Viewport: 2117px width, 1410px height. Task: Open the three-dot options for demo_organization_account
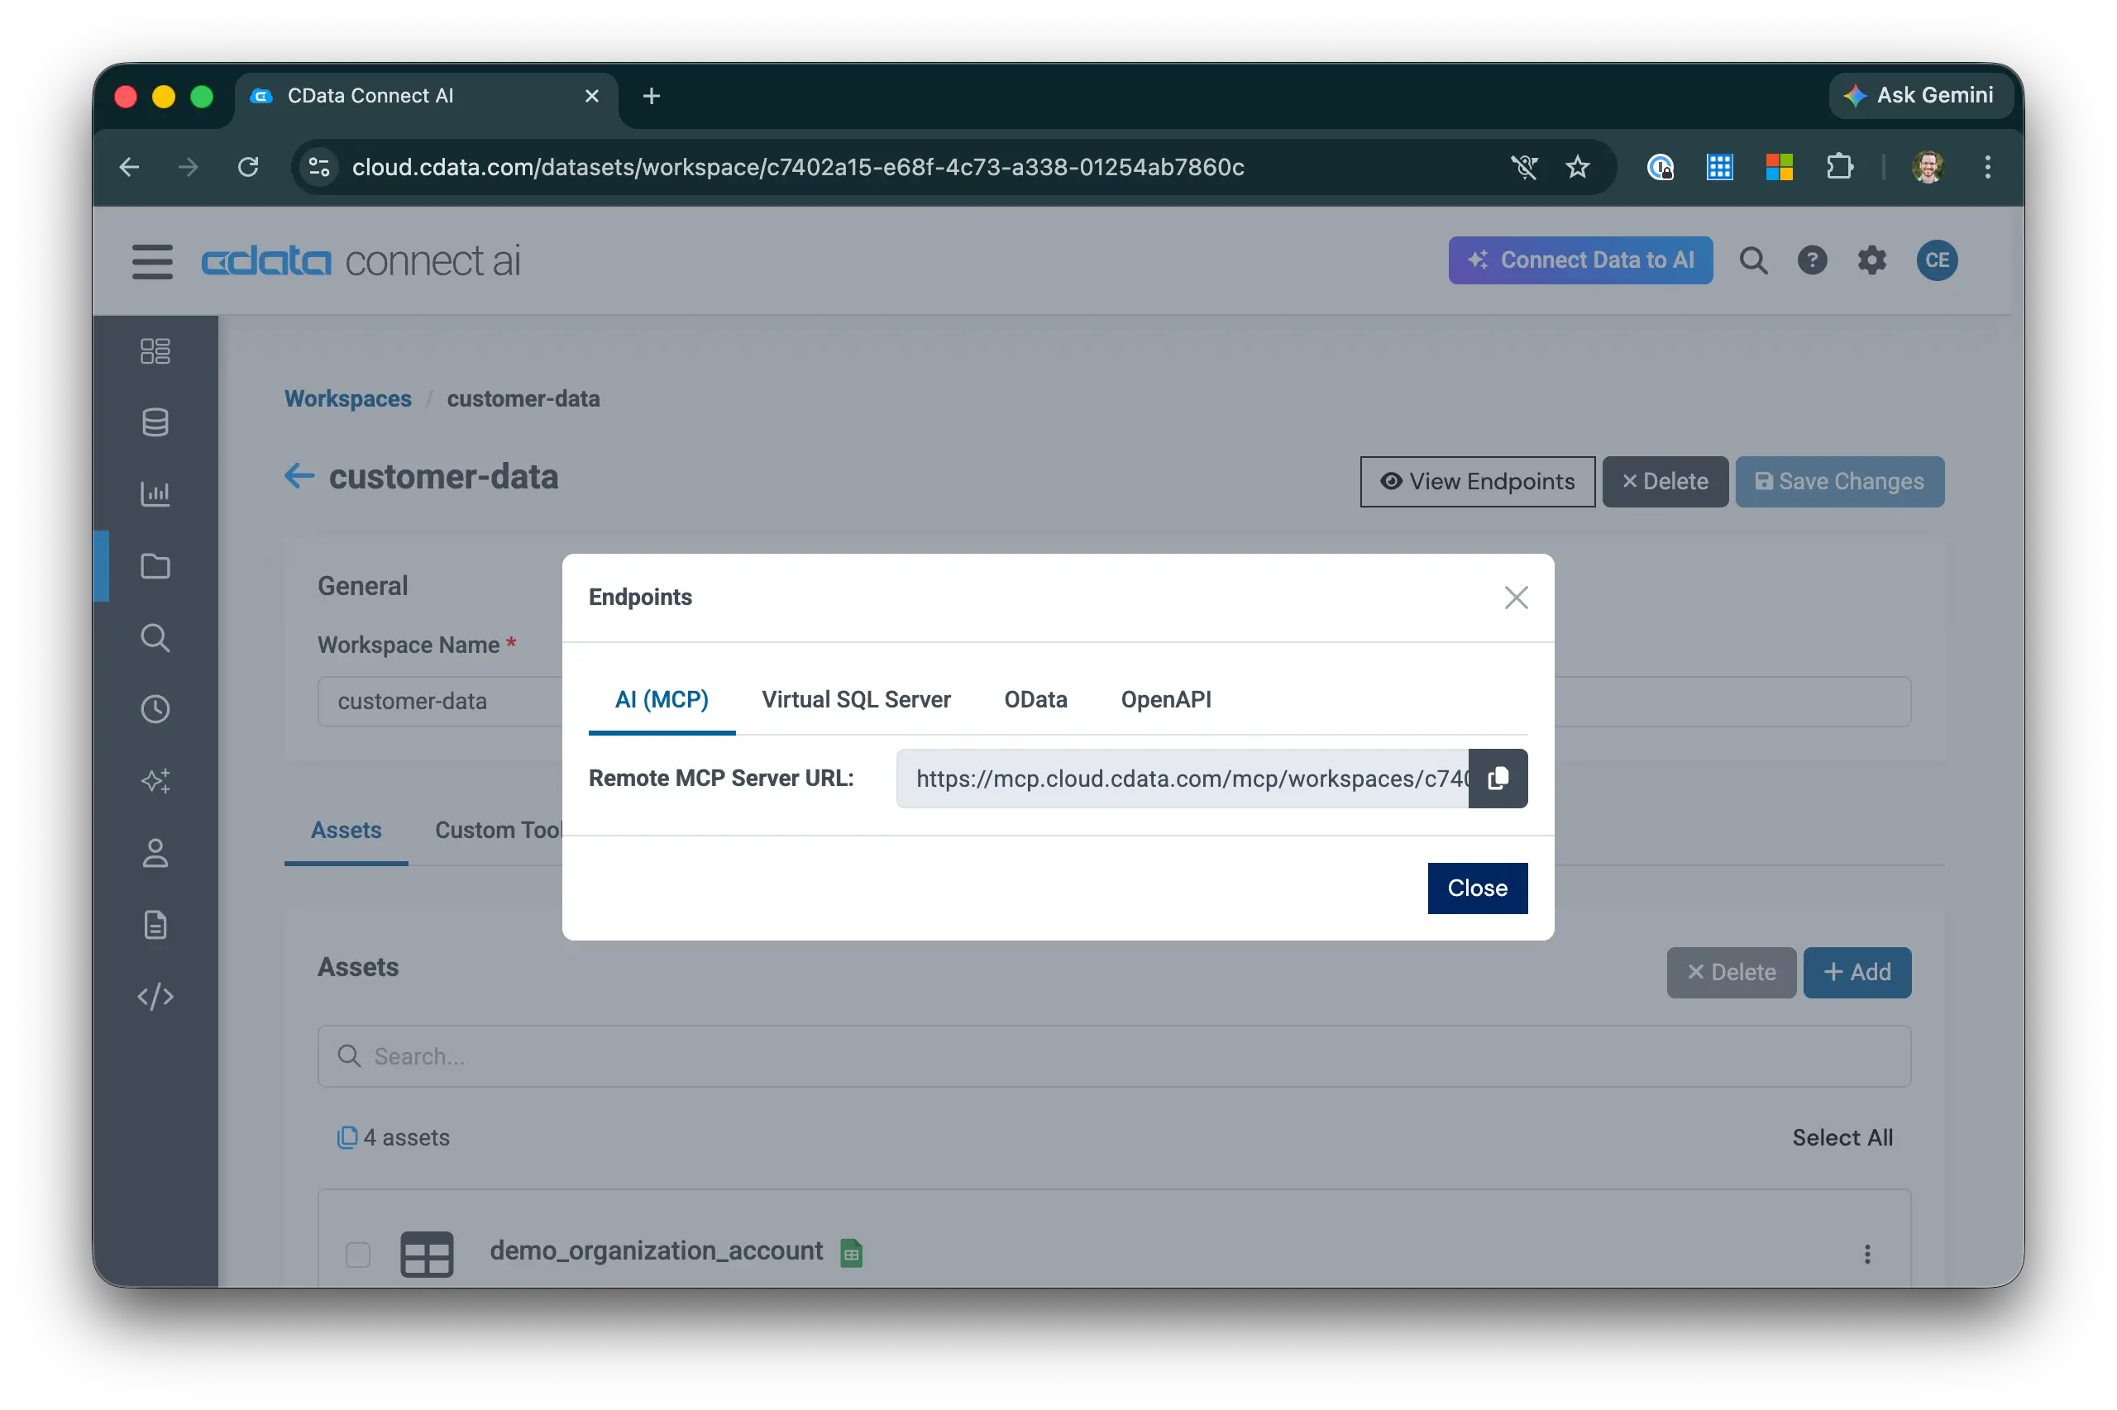click(1867, 1253)
